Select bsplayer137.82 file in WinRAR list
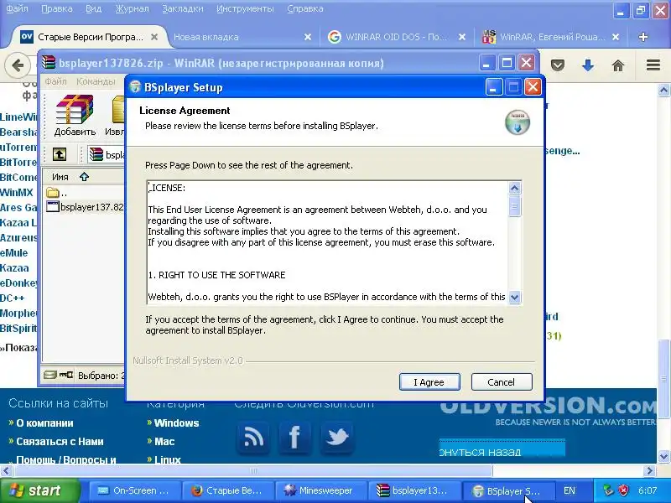Screen dimensions: 671x503 pyautogui.click(x=85, y=207)
